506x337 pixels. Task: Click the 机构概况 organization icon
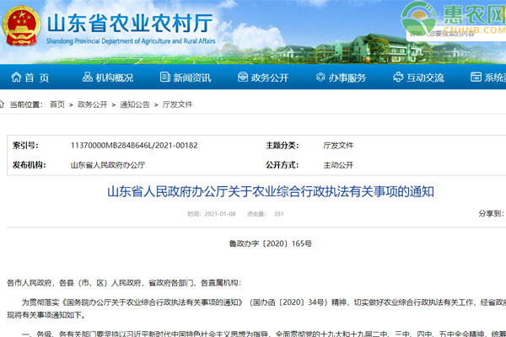click(x=88, y=77)
